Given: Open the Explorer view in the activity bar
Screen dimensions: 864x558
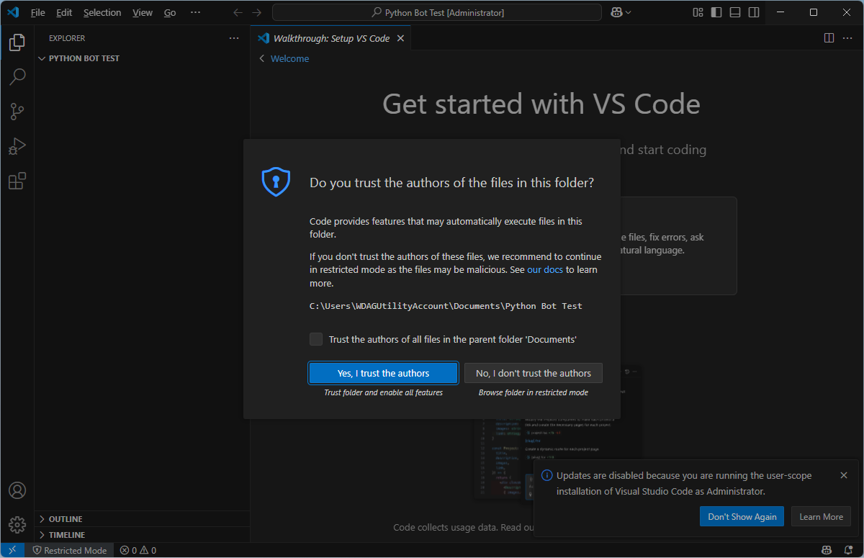Looking at the screenshot, I should tap(17, 43).
